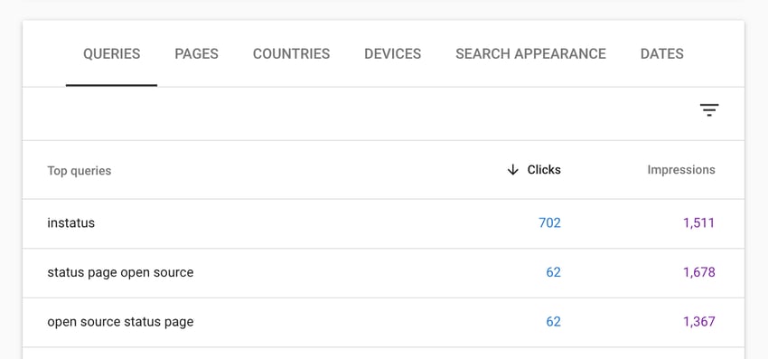
Task: Go to the Devices tab
Action: 393,54
